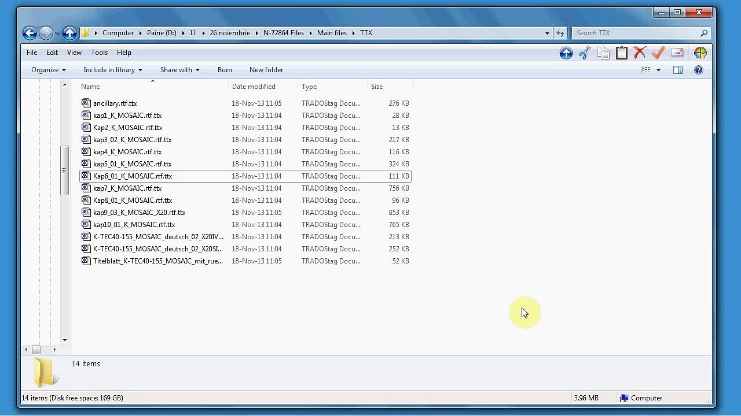Select the kap5_01_K_MOSAIC.rtf.ttx file icon
The height and width of the screenshot is (416, 741).
pos(86,164)
